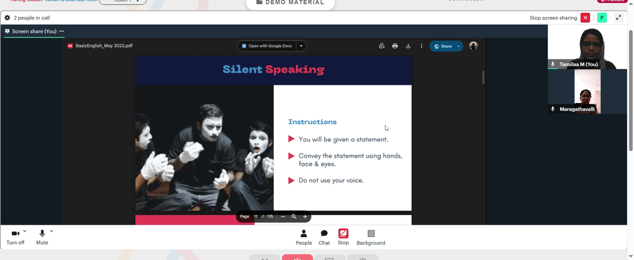Click '2 people in call' text
The height and width of the screenshot is (260, 634).
coord(32,18)
